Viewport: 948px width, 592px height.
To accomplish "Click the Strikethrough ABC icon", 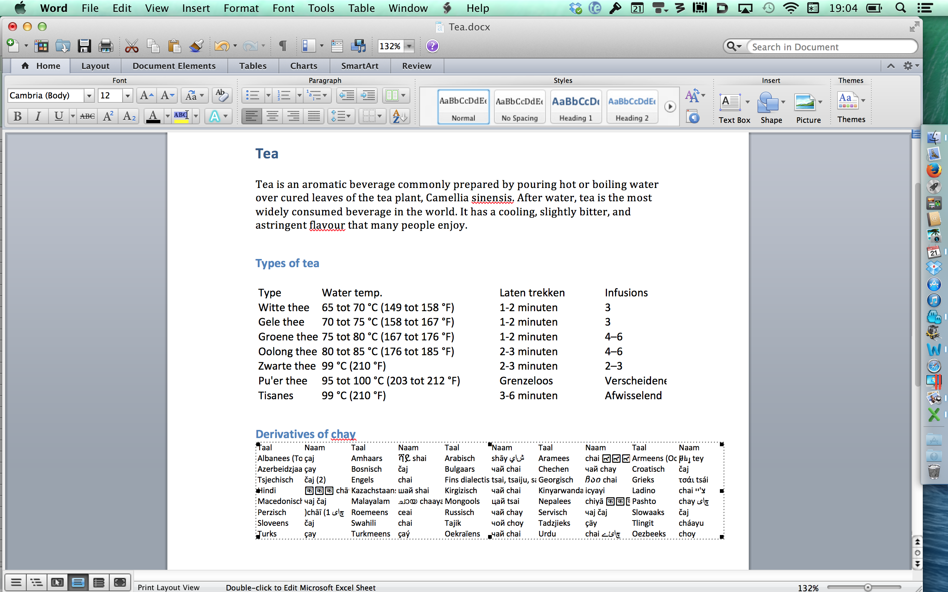I will 87,116.
